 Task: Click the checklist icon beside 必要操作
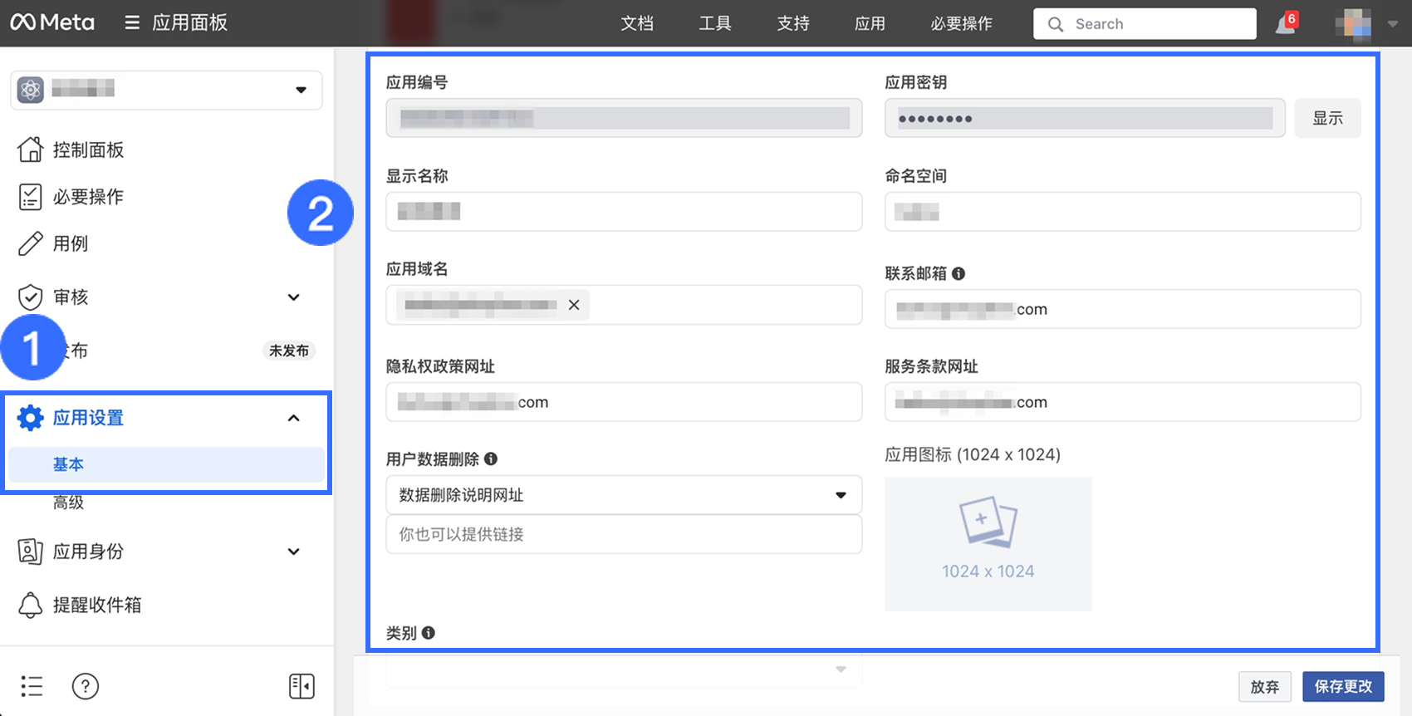31,197
